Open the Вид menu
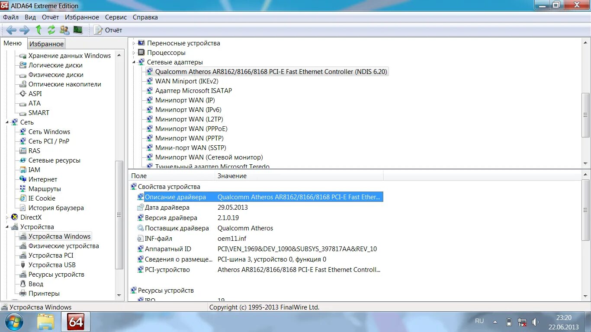 point(30,17)
